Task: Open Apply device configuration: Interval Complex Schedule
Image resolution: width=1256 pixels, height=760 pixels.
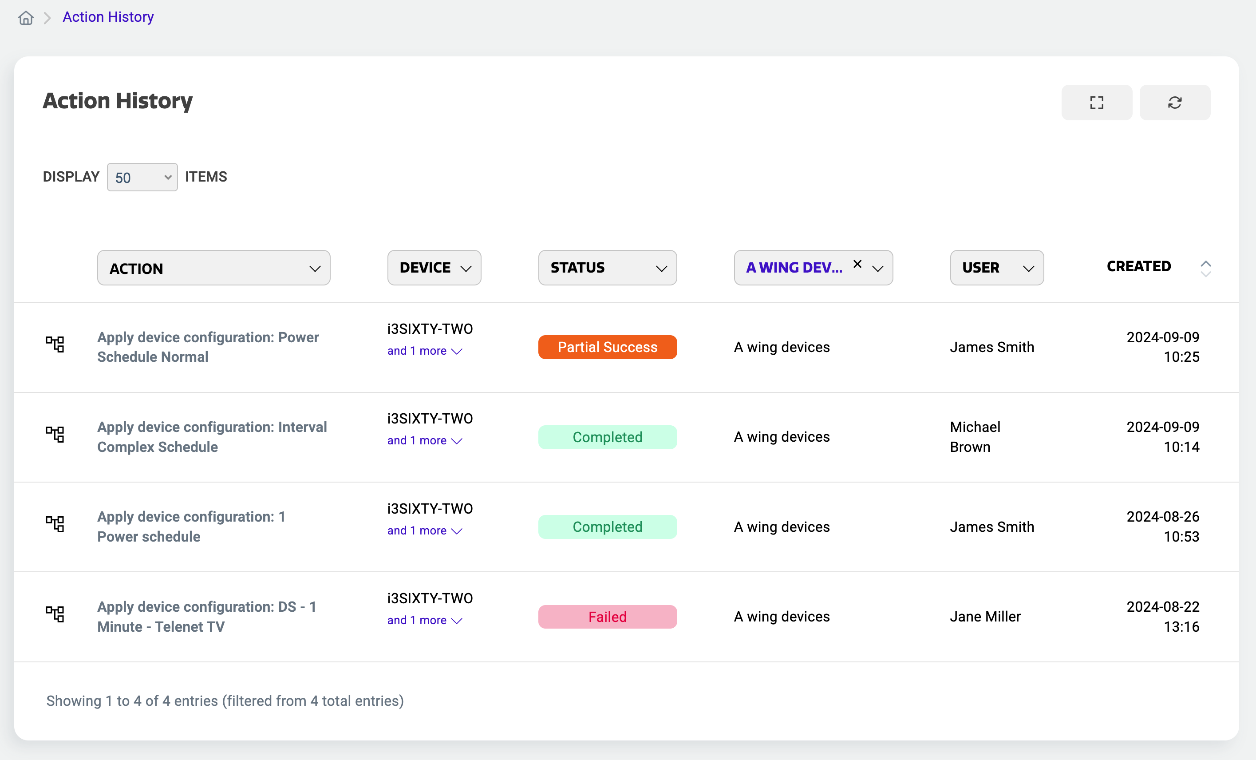Action: [x=212, y=437]
